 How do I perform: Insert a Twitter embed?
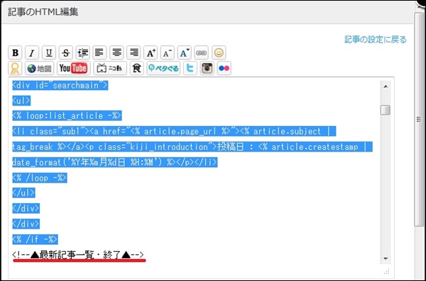(190, 68)
